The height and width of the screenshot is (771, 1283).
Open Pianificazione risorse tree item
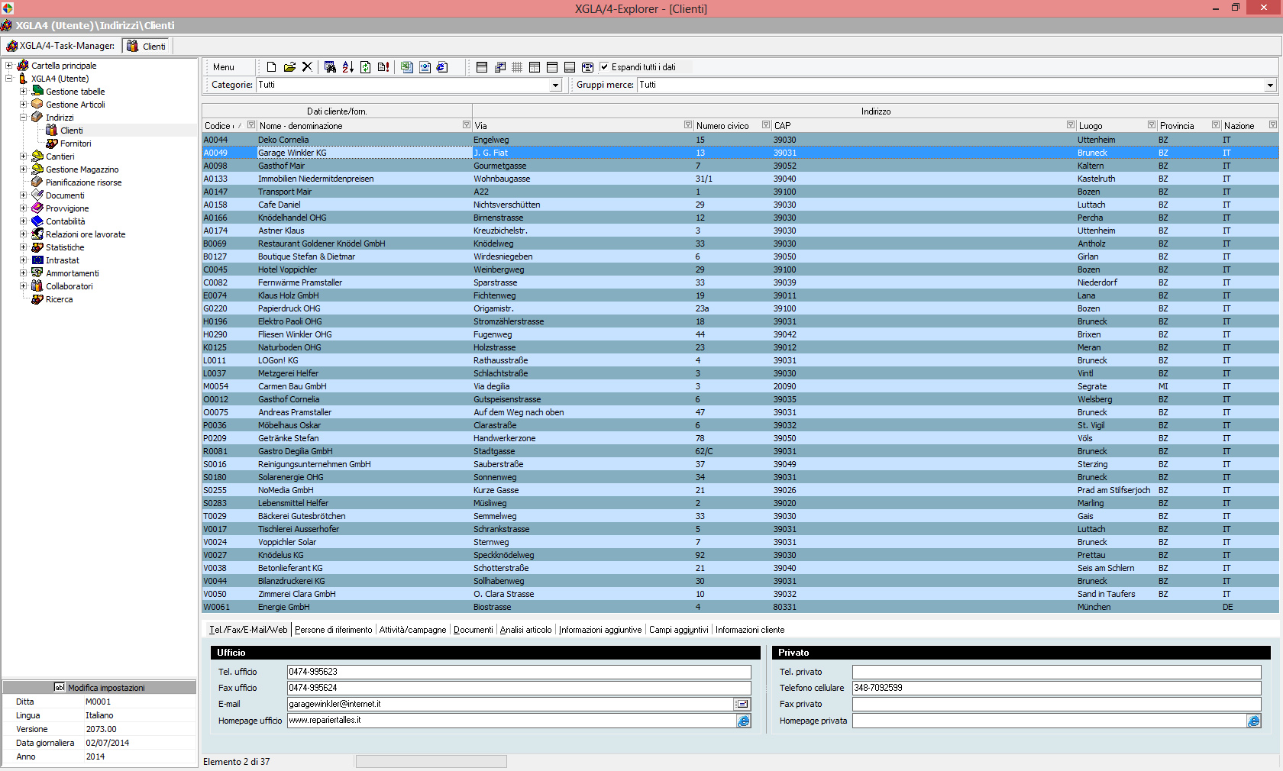tap(83, 182)
